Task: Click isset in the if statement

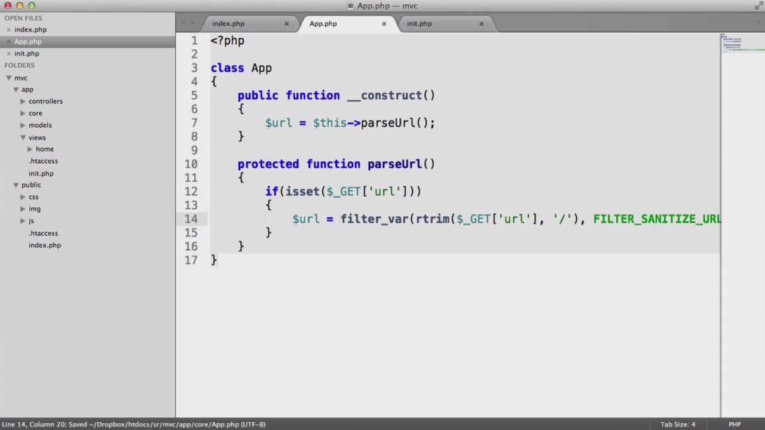Action: point(302,192)
